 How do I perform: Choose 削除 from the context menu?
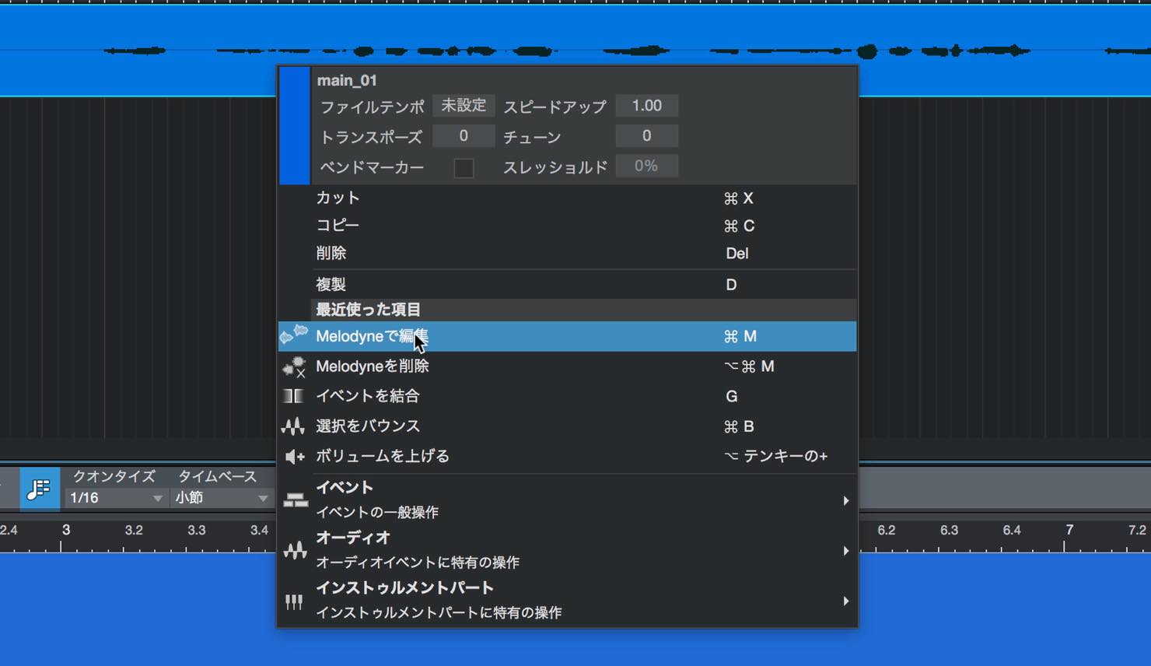pos(567,253)
